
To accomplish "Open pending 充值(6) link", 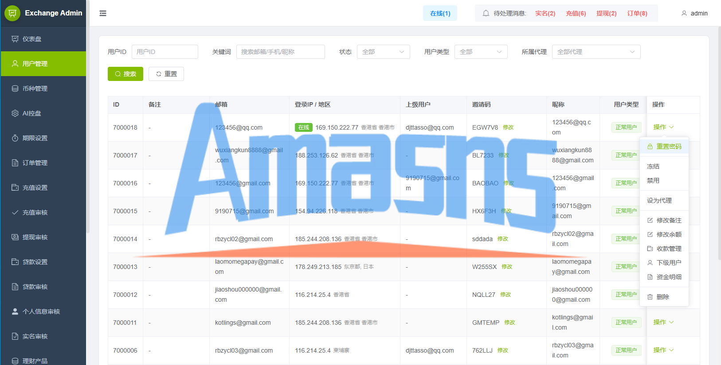I will (x=576, y=13).
